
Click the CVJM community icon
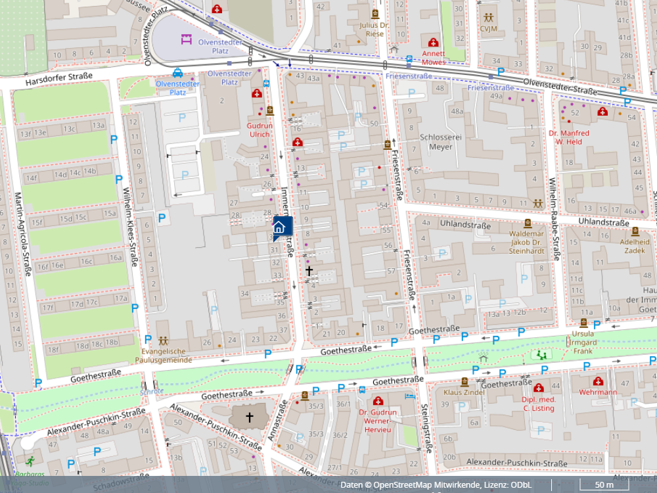tap(488, 17)
